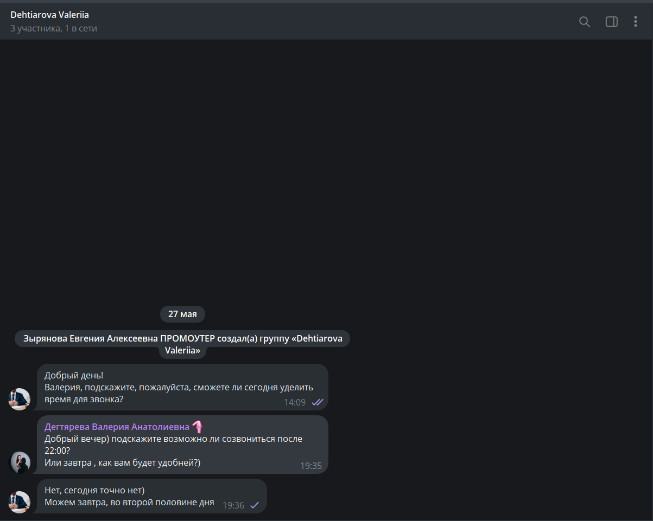Select the 'Добрый вечер)' message text
The height and width of the screenshot is (521, 653).
173,445
